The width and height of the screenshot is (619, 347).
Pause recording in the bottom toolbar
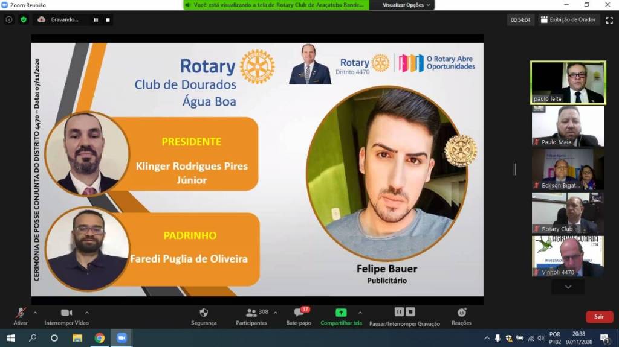pos(398,312)
